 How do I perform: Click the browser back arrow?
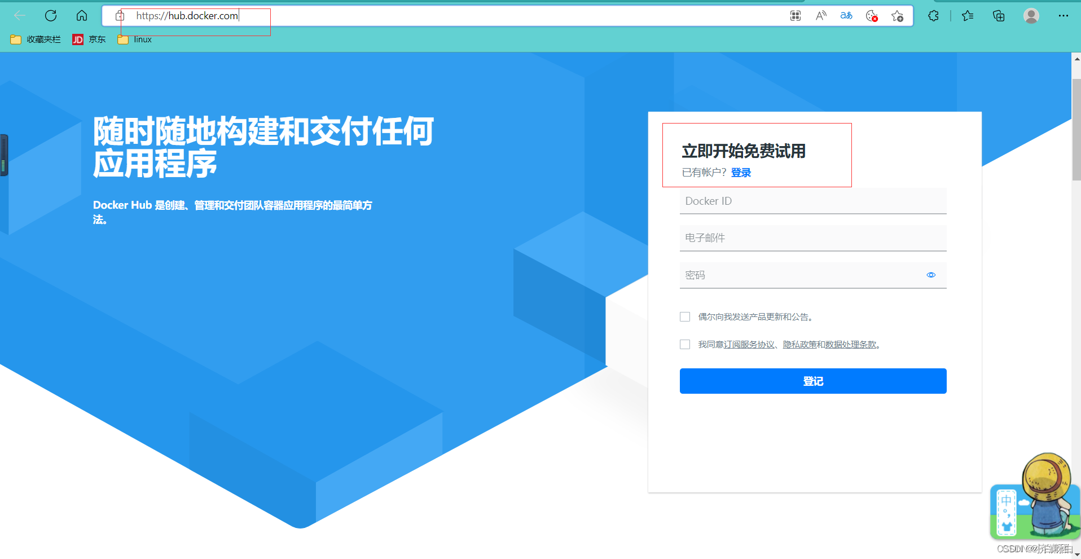tap(20, 16)
